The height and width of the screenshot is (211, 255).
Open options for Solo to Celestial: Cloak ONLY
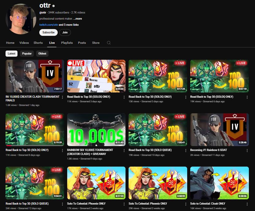tap(247, 204)
